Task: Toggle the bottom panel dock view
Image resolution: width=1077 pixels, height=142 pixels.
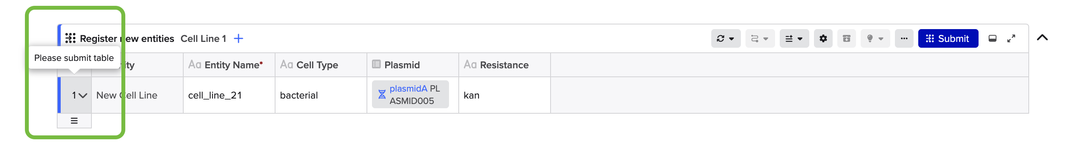Action: coord(992,38)
